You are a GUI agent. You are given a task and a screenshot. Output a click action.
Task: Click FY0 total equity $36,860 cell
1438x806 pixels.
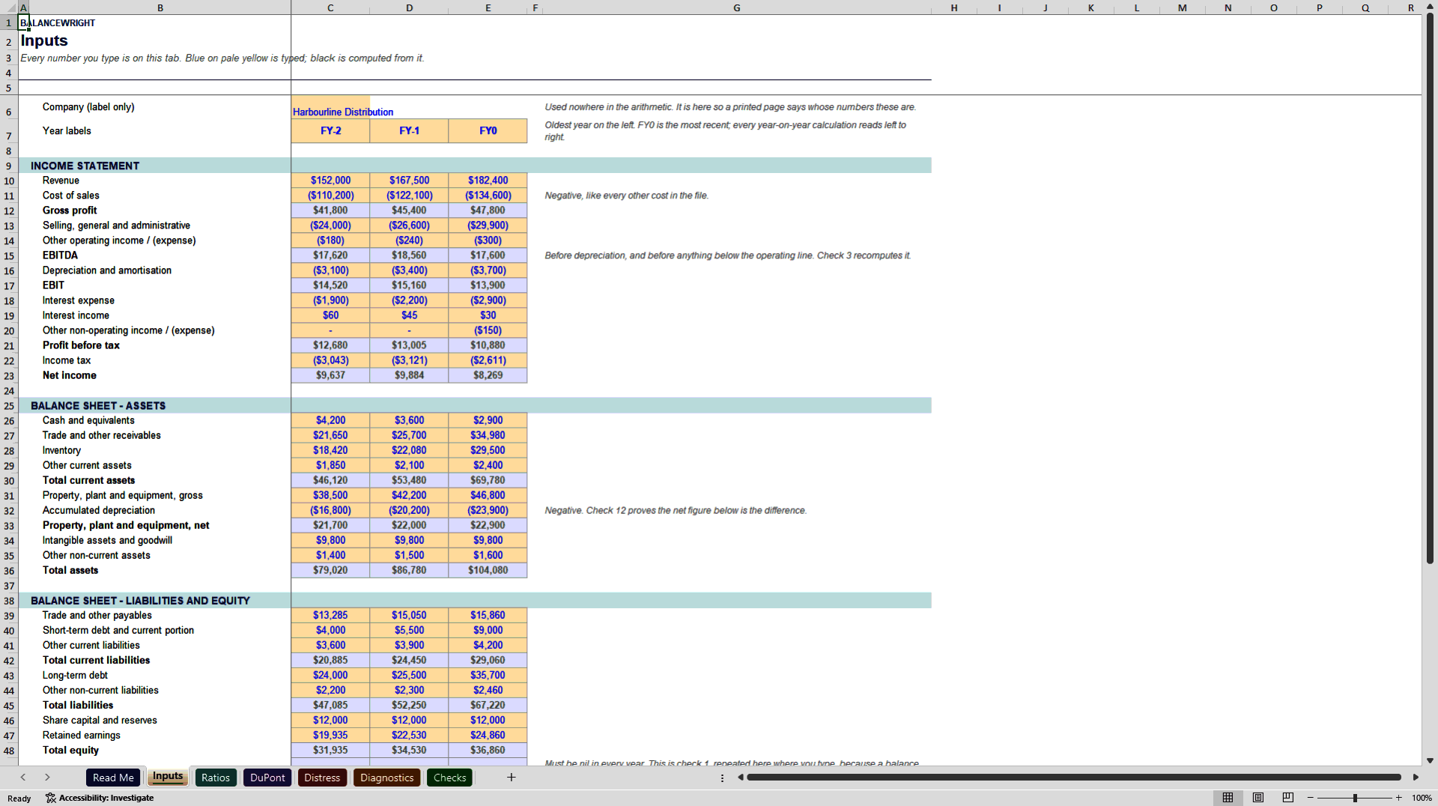[488, 750]
